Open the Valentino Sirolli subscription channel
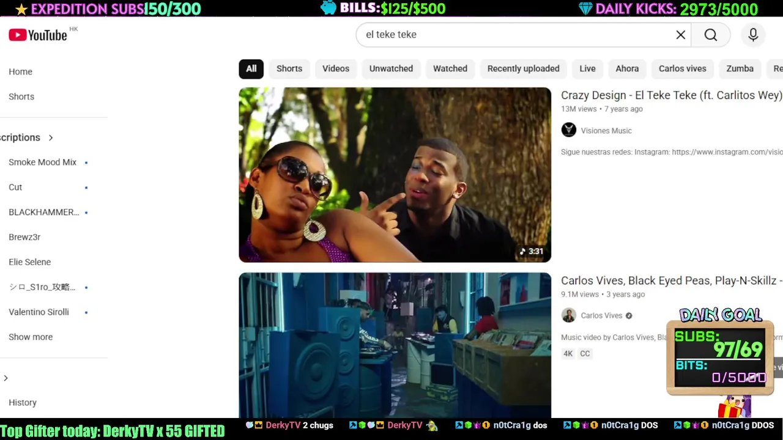Viewport: 783px width, 440px height. tap(39, 312)
